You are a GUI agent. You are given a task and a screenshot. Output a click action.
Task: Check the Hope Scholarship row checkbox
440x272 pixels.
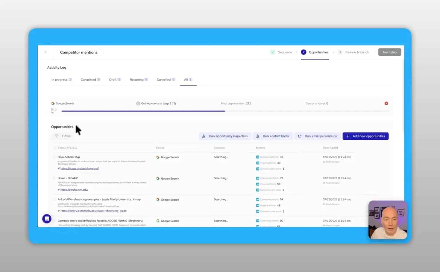point(54,157)
